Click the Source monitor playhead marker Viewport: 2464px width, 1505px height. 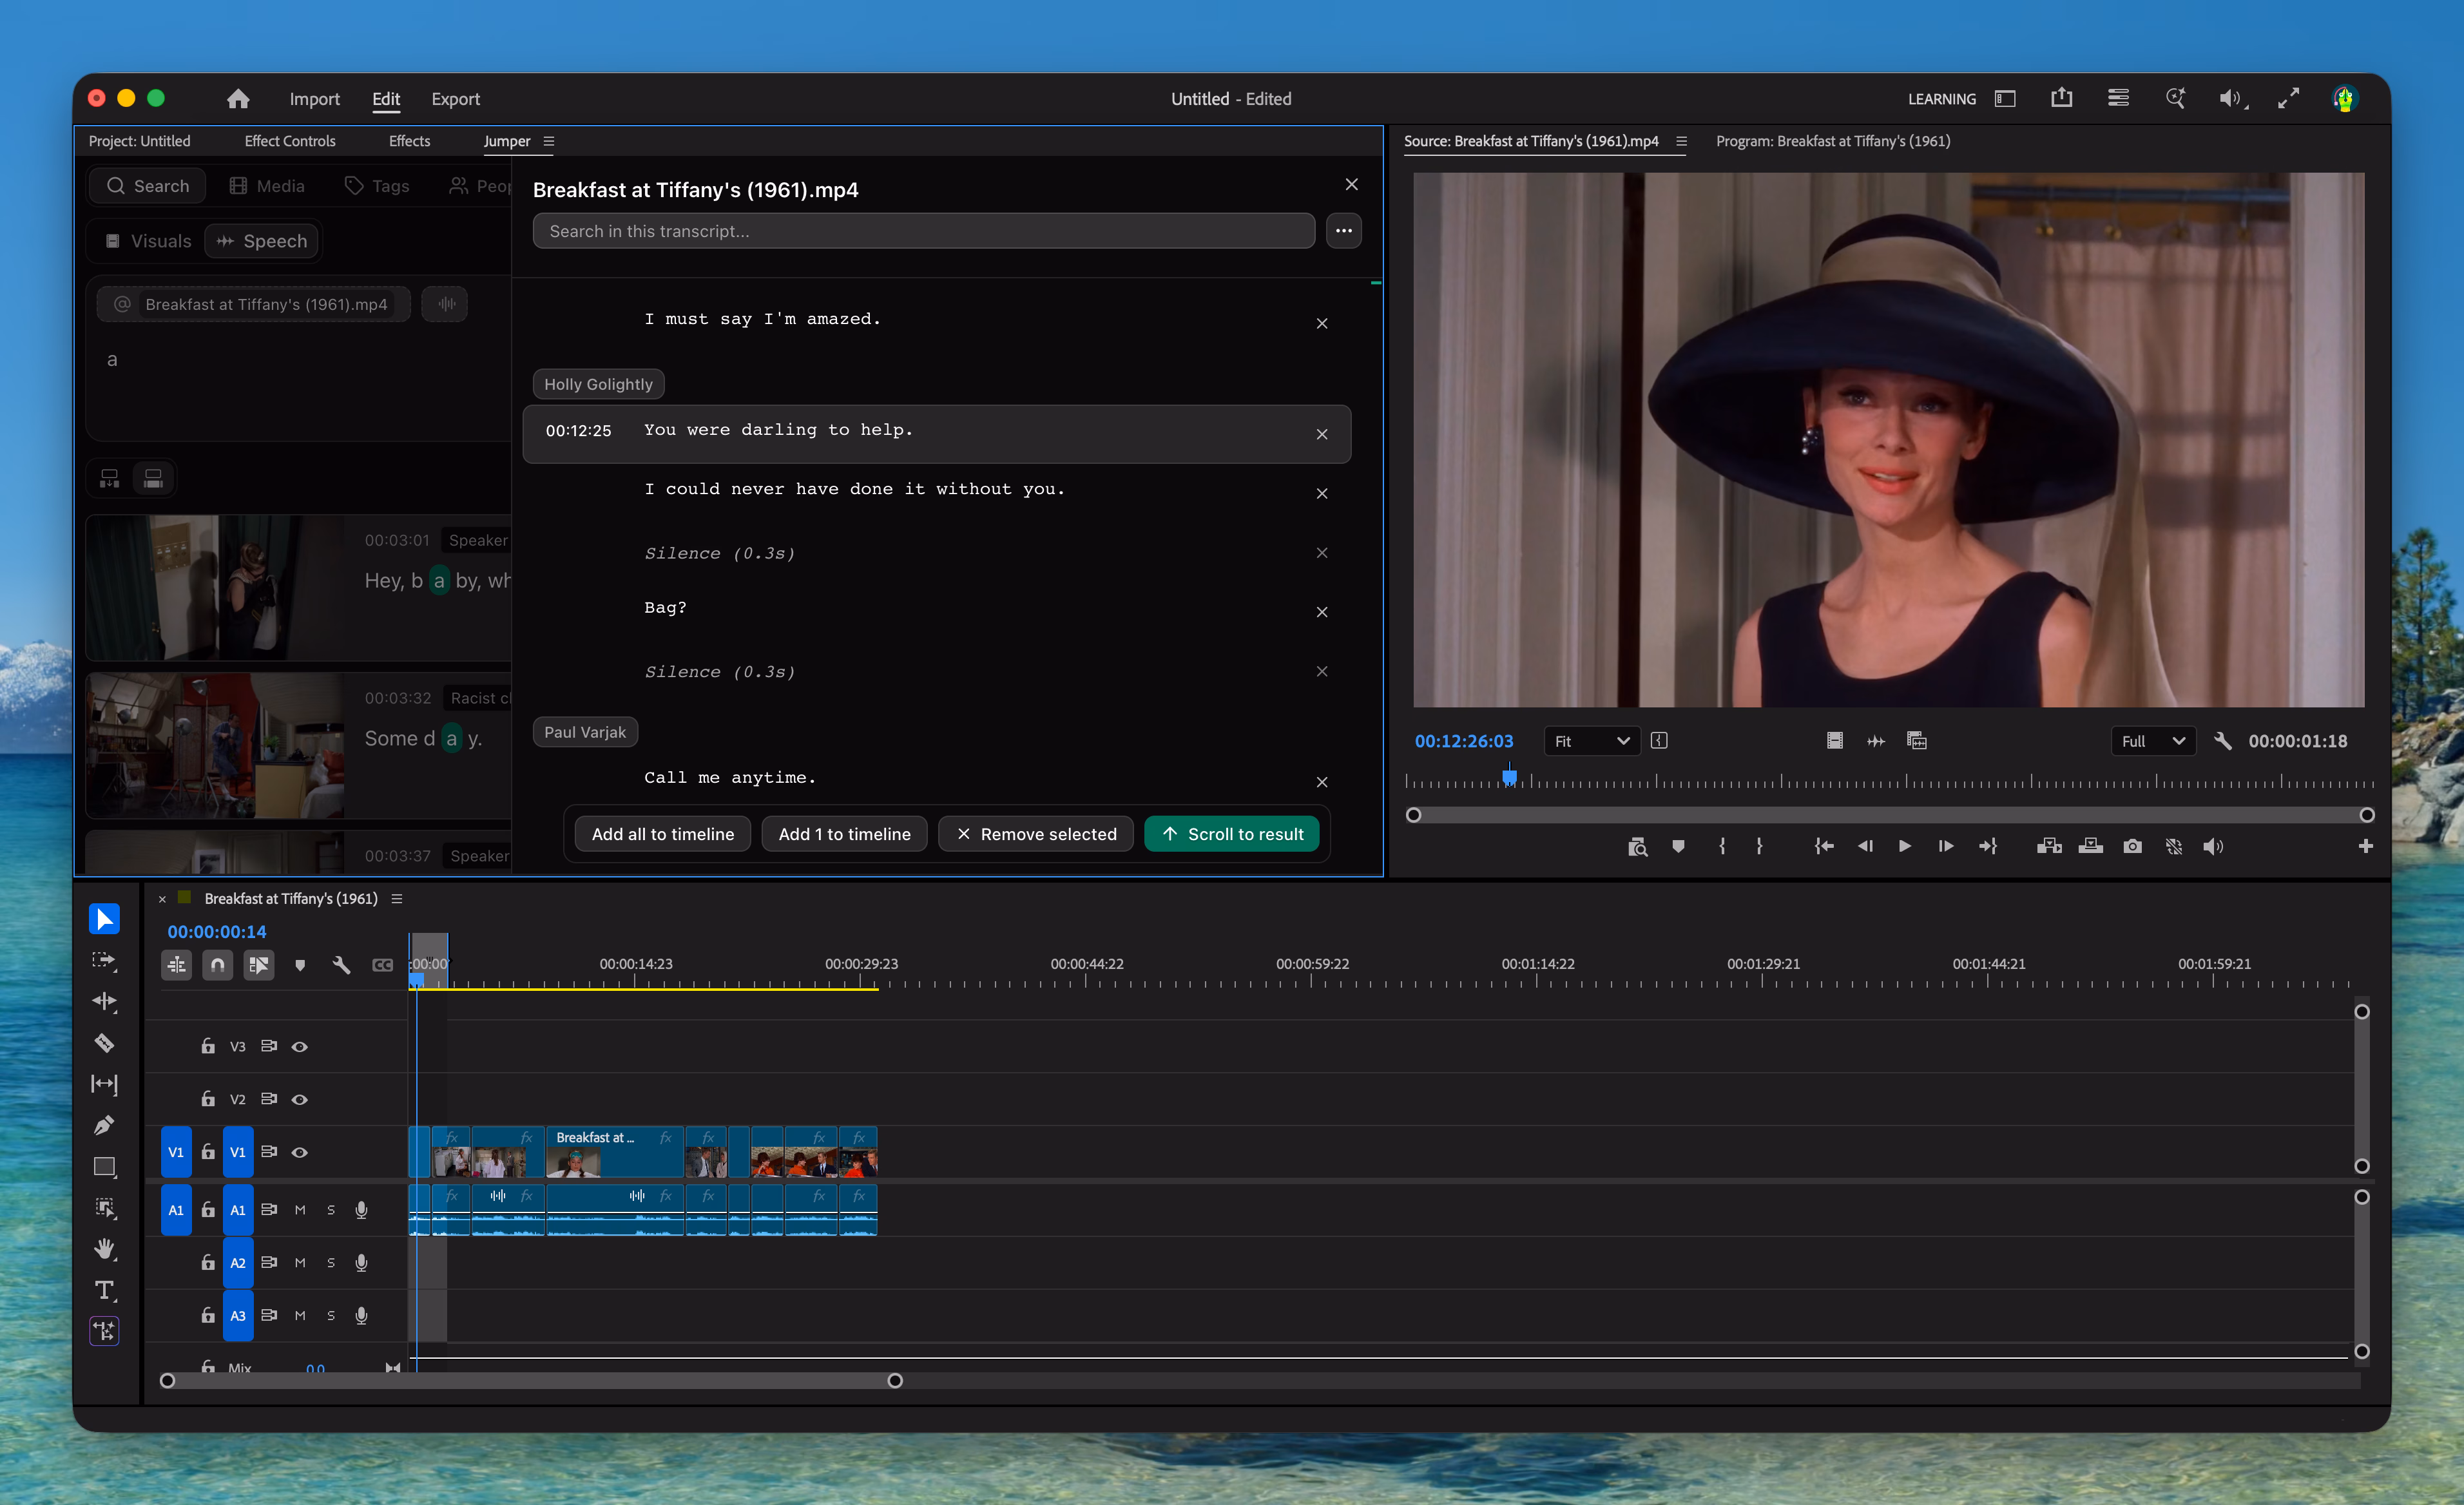point(1509,777)
